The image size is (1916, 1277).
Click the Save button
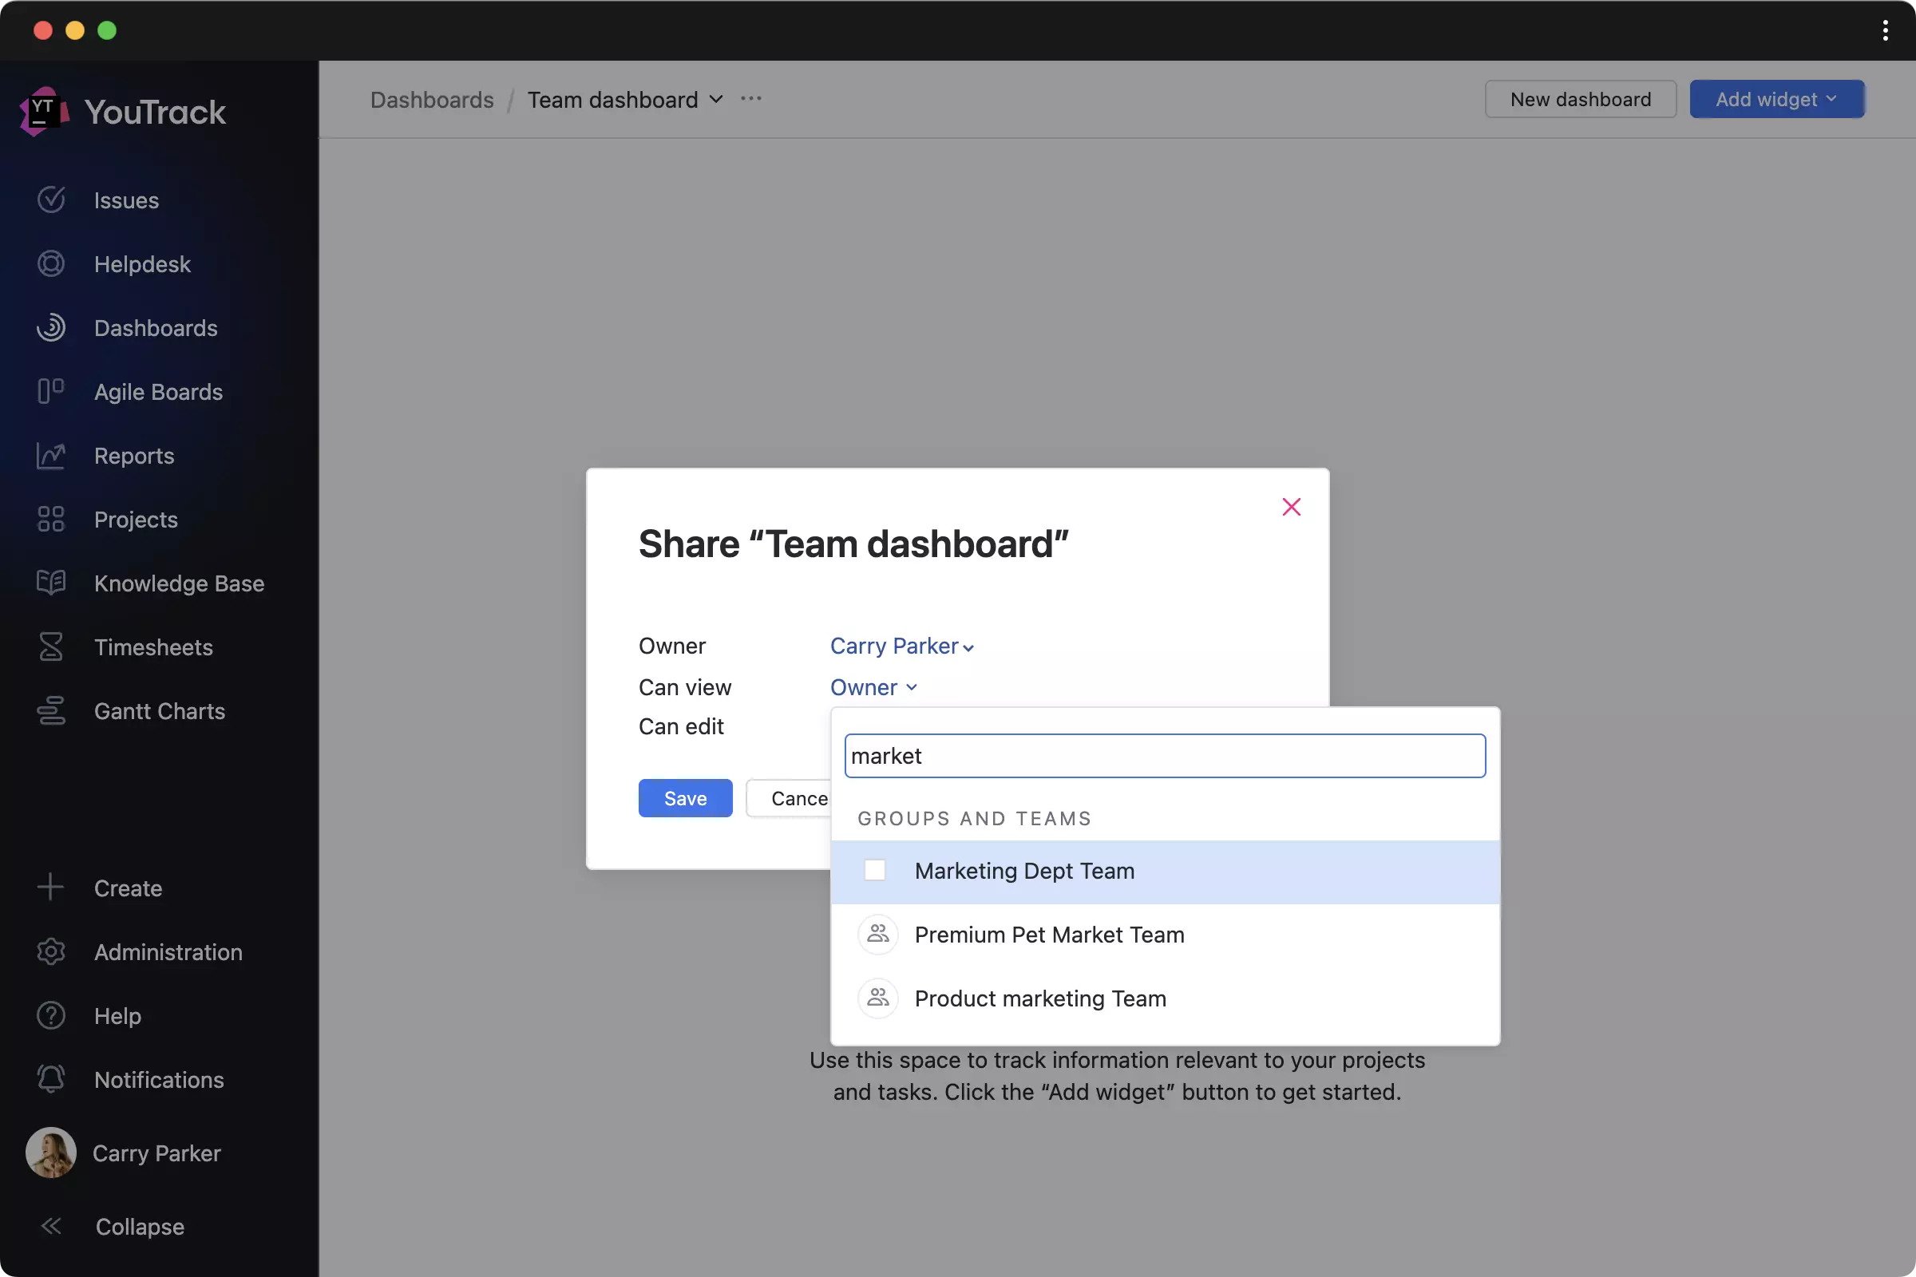click(x=684, y=797)
